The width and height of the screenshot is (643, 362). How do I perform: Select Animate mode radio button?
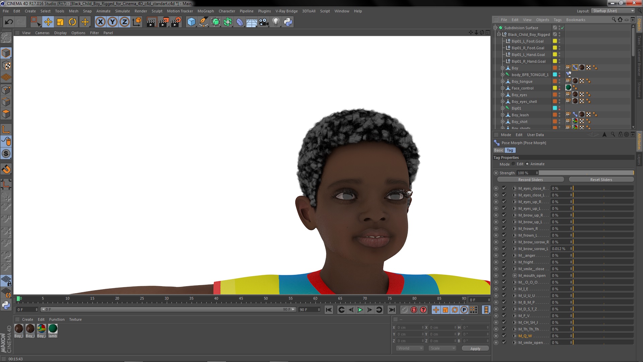527,164
